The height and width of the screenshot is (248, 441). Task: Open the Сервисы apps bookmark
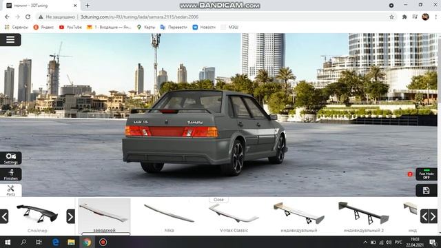(17, 27)
